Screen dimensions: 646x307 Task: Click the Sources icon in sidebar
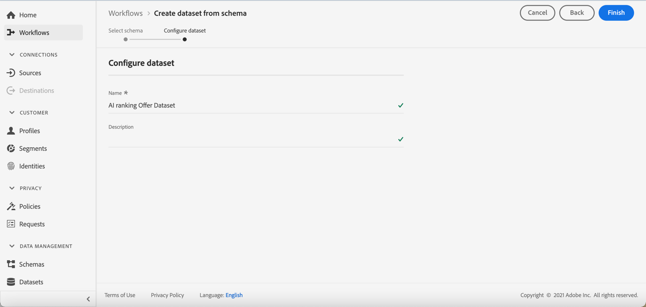pyautogui.click(x=11, y=73)
